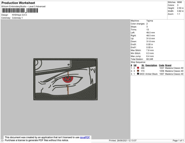Click the Min Stitch value 0.3 mm
Screen dimensions: 185x143
tap(150, 53)
